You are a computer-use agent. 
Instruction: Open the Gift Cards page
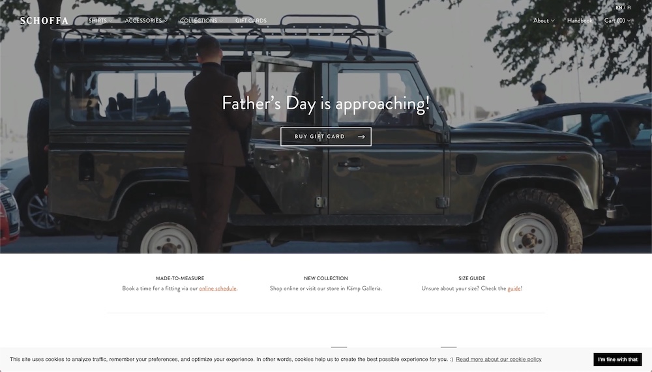coord(251,20)
